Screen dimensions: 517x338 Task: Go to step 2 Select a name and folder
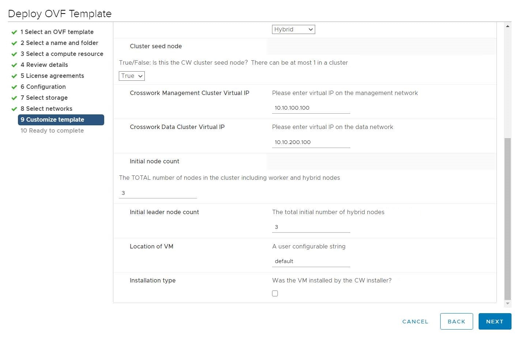click(x=59, y=43)
